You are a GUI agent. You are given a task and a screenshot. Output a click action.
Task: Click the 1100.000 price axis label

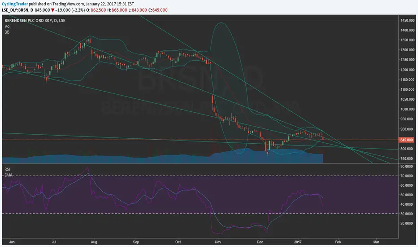point(408,89)
